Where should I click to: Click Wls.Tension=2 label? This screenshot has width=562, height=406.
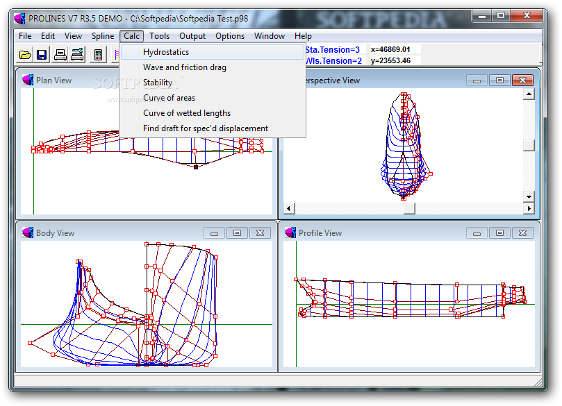(333, 60)
